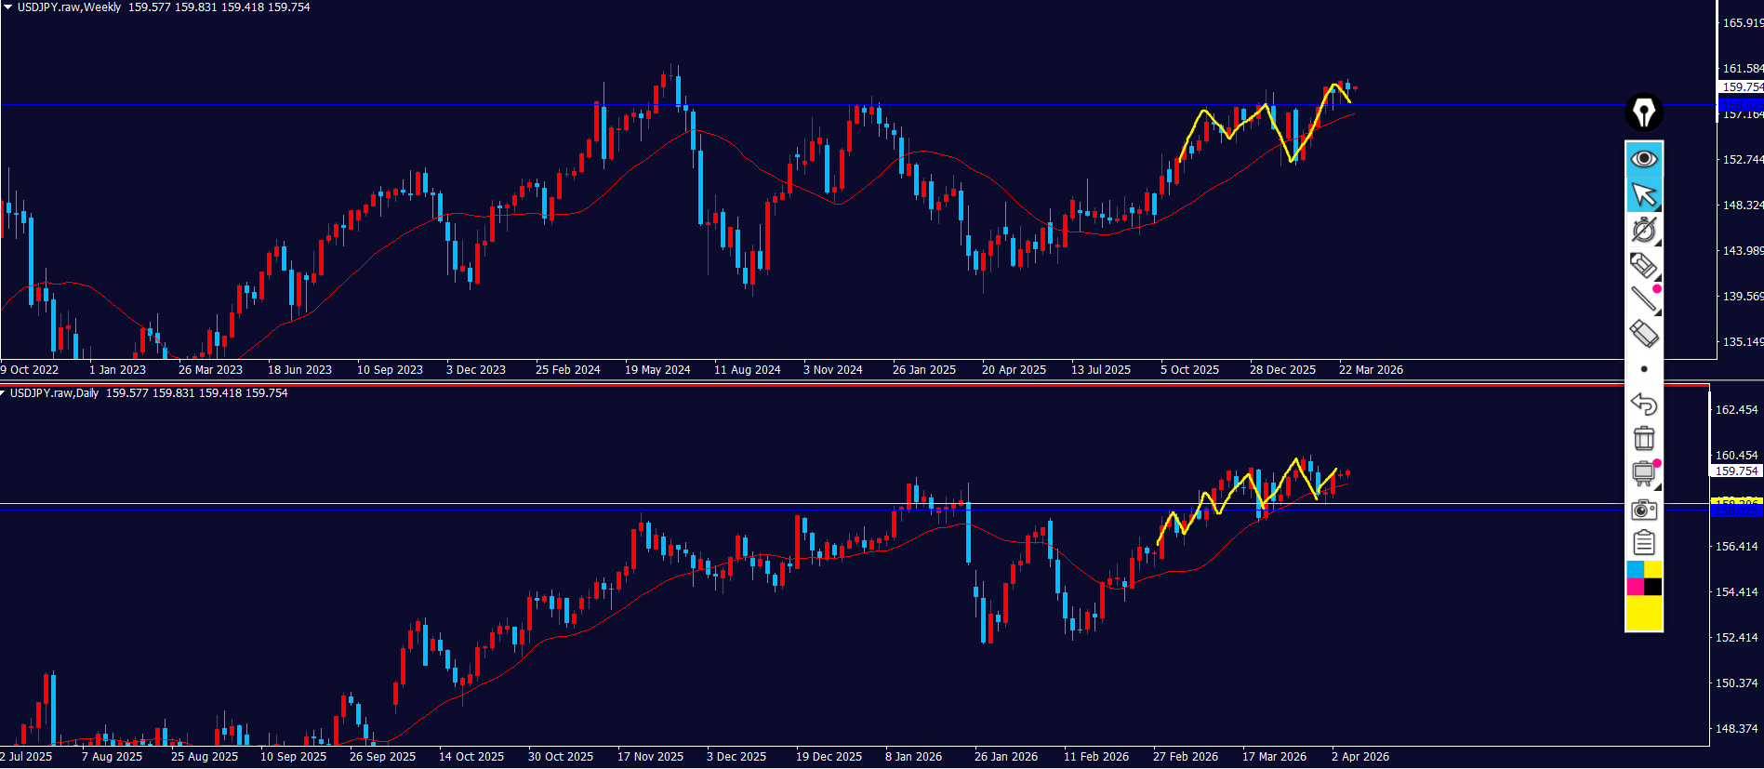The width and height of the screenshot is (1764, 769).
Task: Take a screenshot with the camera icon
Action: point(1643,509)
